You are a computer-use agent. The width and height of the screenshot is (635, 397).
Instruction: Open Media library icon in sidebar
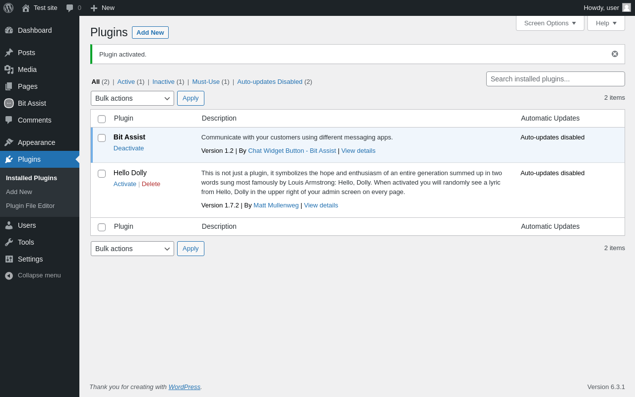pos(9,69)
